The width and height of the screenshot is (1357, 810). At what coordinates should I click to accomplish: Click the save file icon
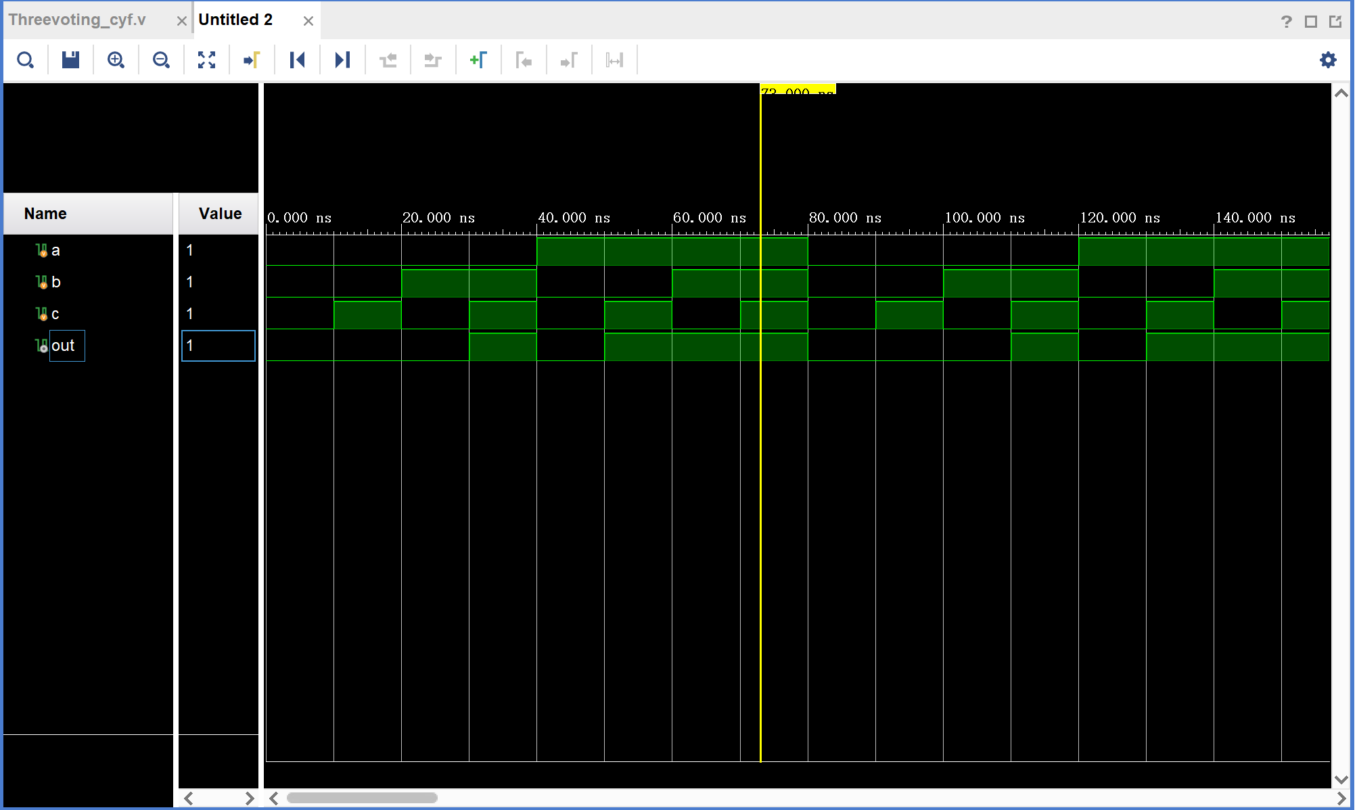70,61
